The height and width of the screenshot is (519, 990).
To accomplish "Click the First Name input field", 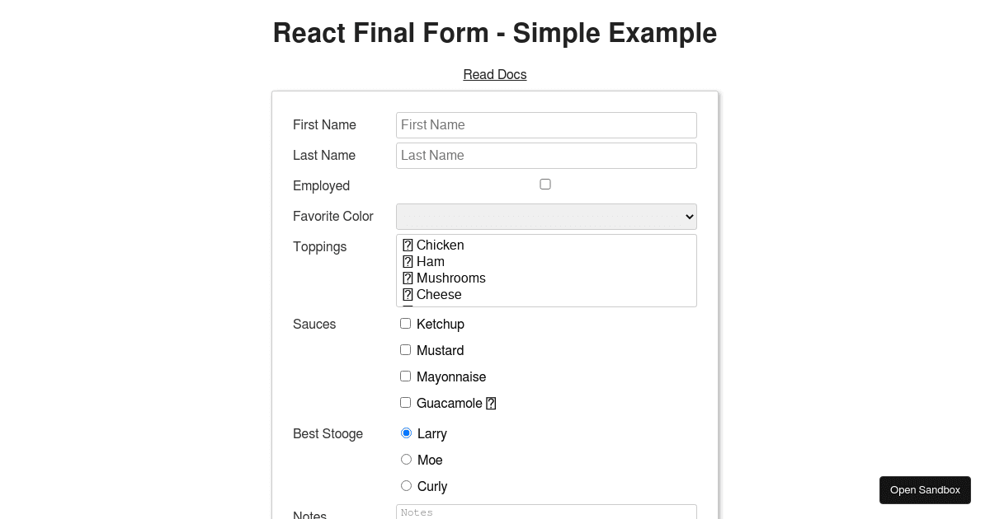I will pos(546,124).
